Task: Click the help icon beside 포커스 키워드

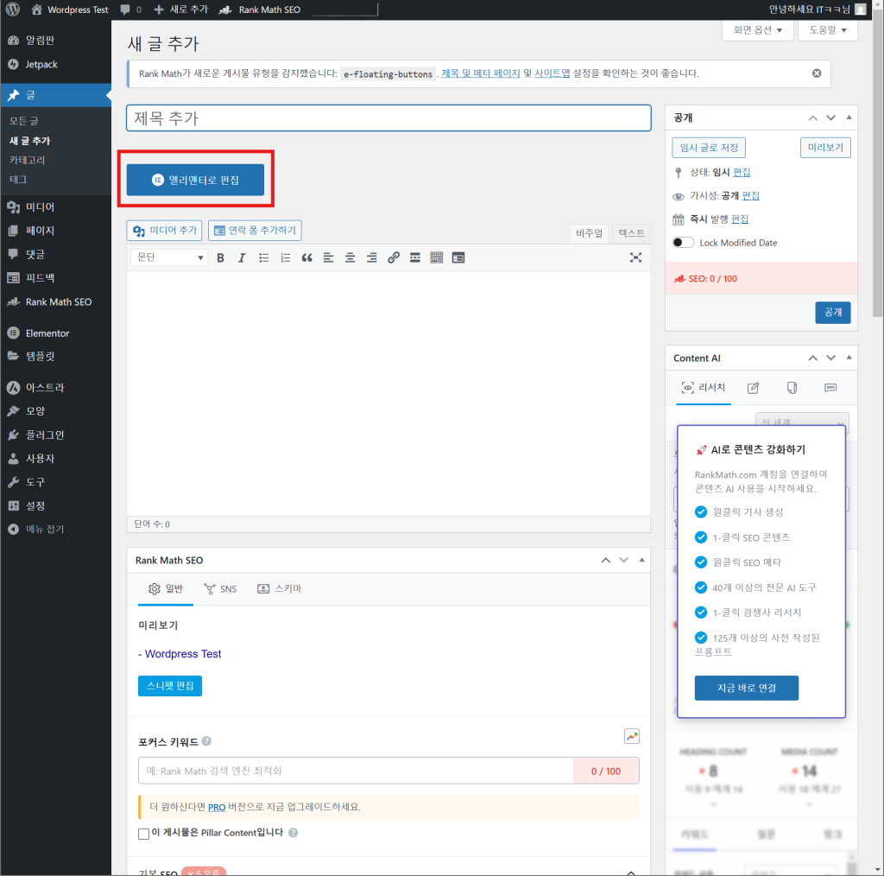Action: 207,741
